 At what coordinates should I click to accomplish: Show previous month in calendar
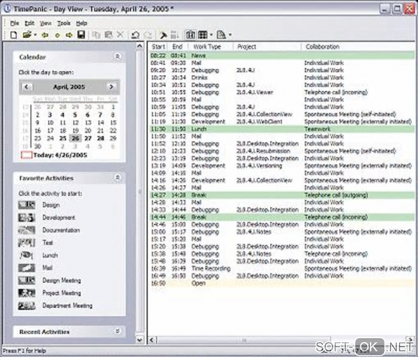click(26, 87)
